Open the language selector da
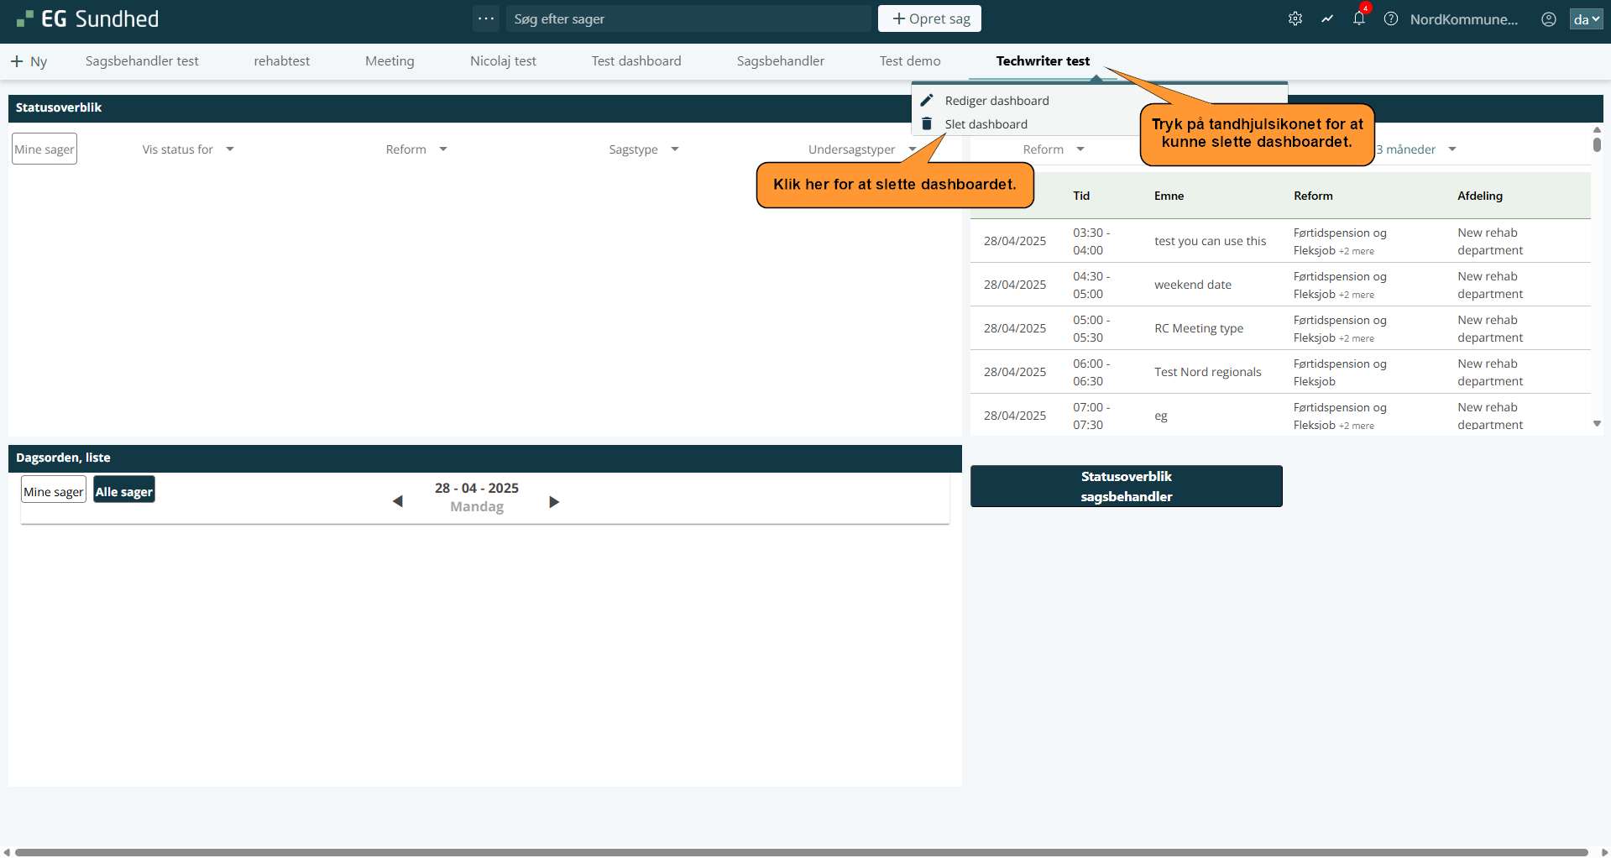1611x858 pixels. pos(1586,18)
